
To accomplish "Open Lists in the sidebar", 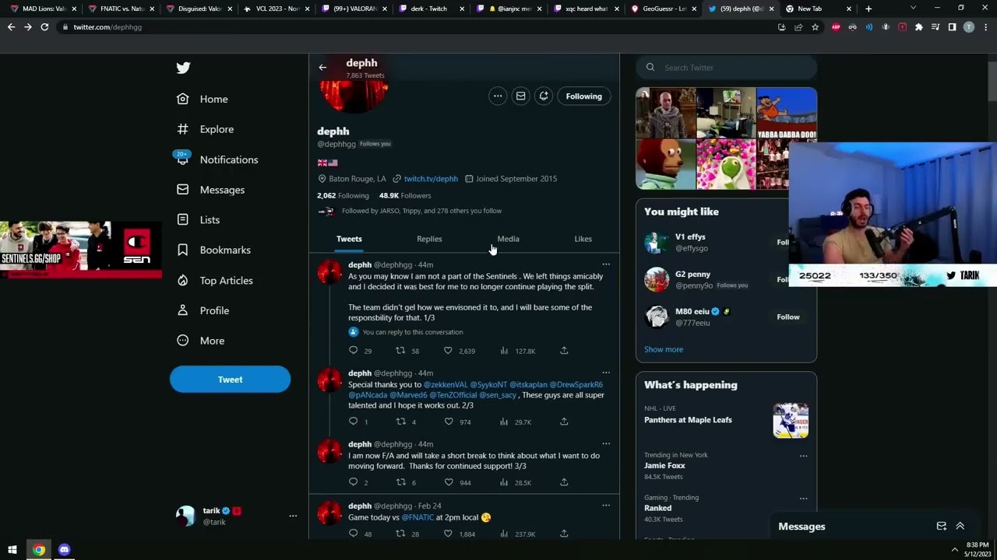I will [x=198, y=220].
